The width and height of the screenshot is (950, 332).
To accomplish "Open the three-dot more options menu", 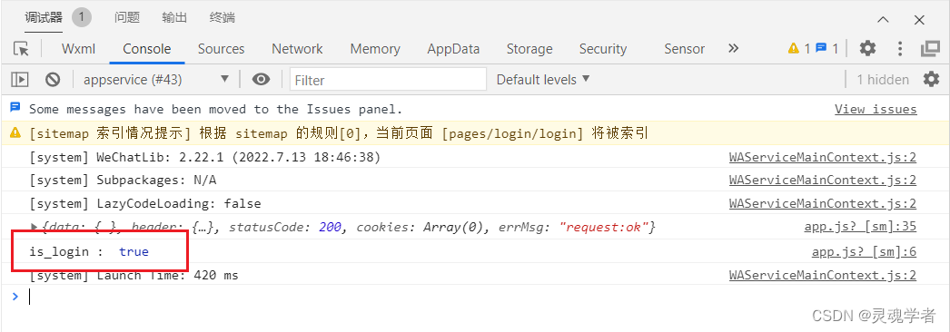I will coord(900,48).
